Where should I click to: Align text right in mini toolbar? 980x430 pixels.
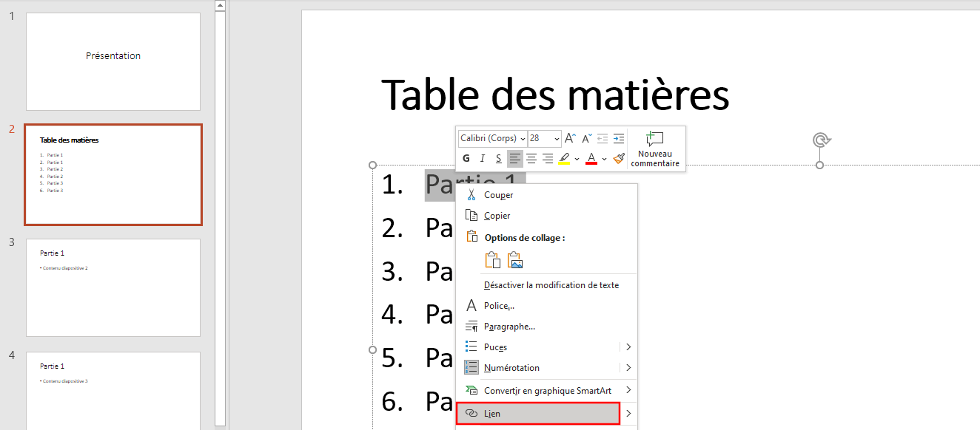pos(548,158)
